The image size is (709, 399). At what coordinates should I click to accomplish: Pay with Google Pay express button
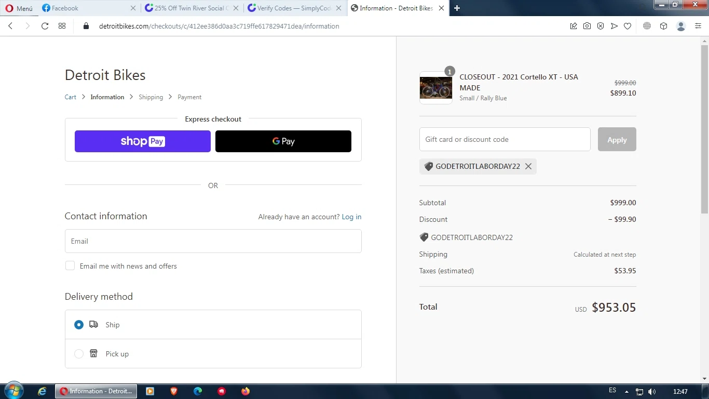283,141
